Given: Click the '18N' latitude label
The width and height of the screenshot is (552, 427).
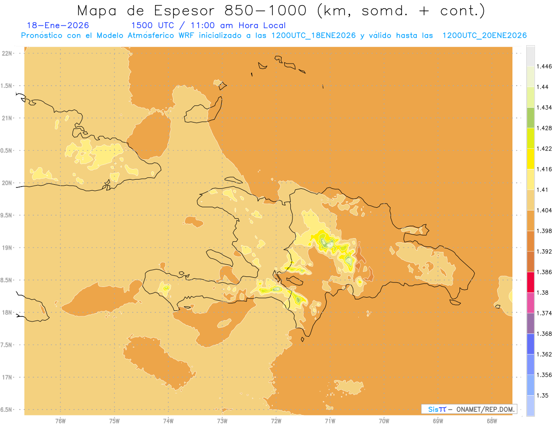Looking at the screenshot, I should pos(6,313).
